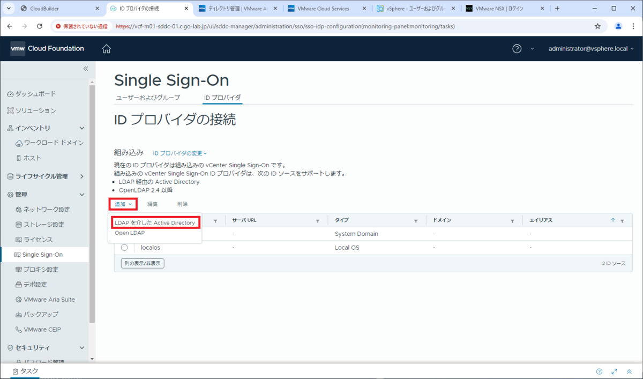Image resolution: width=643 pixels, height=379 pixels.
Task: Open ライセンス in the sidebar
Action: pyautogui.click(x=34, y=240)
